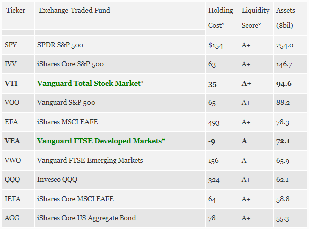Select the IEFA ticker cell
Viewport: 309px width, 229px height.
tap(18, 199)
